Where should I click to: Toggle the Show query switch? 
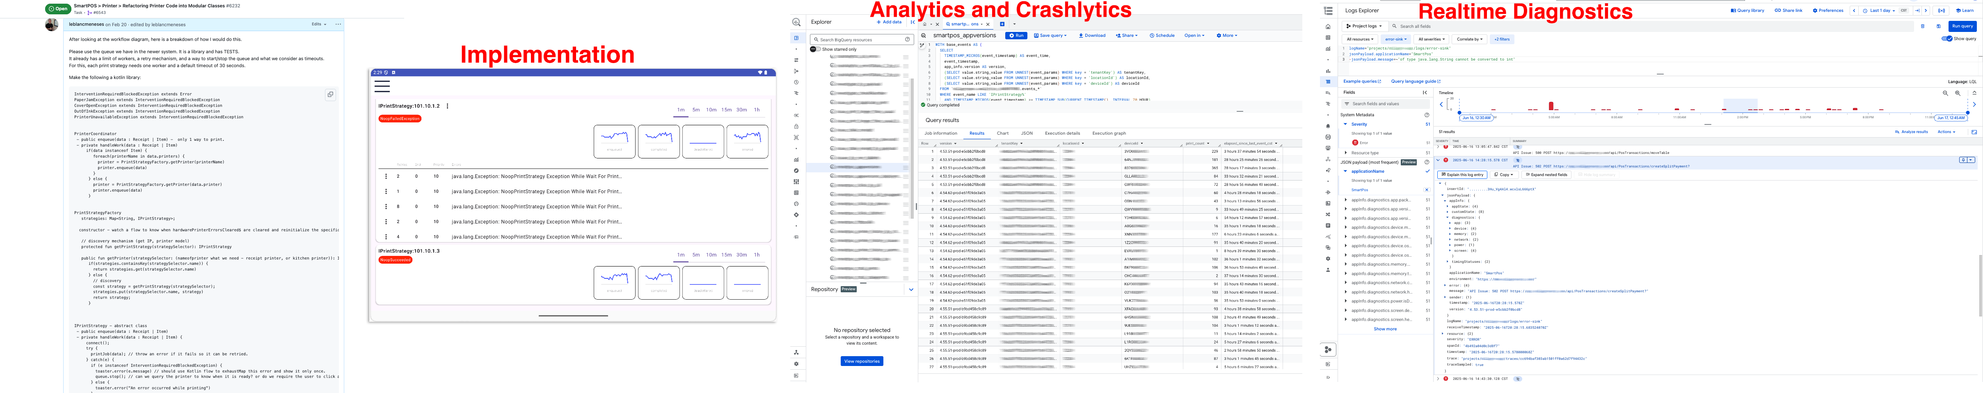(1947, 38)
